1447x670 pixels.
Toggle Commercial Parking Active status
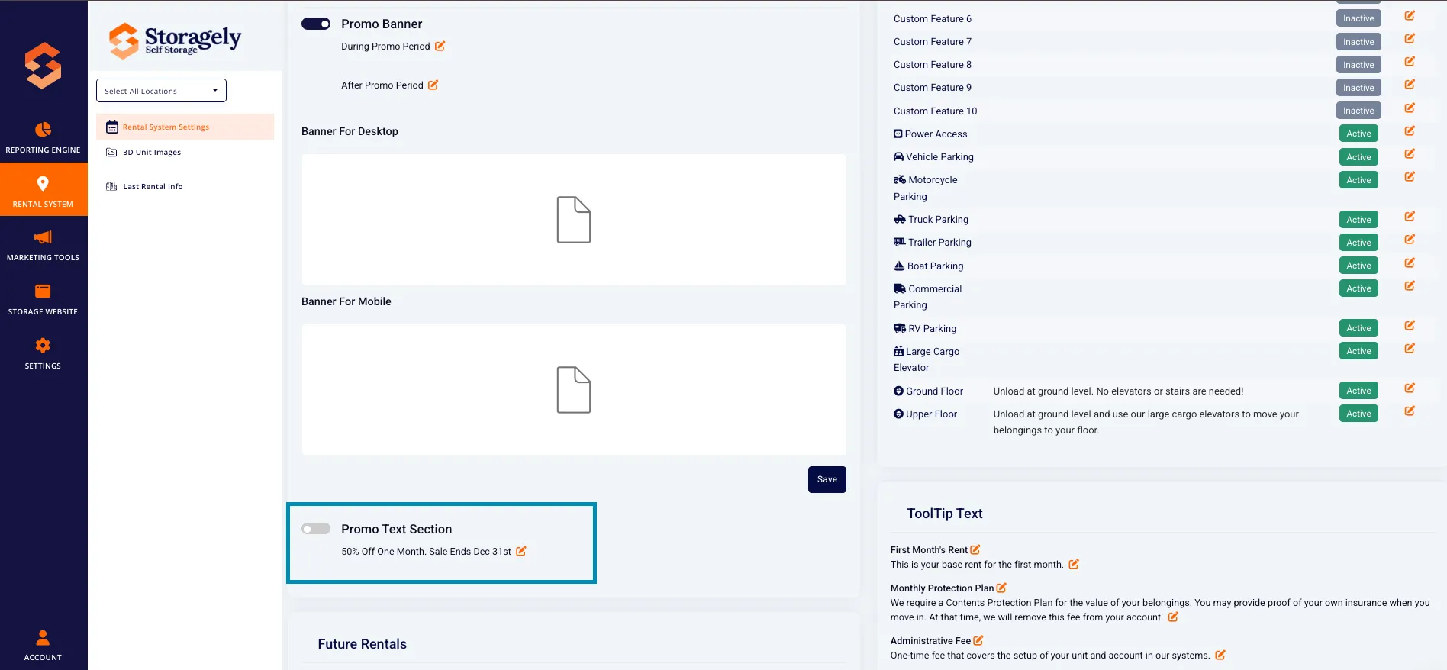(1358, 288)
